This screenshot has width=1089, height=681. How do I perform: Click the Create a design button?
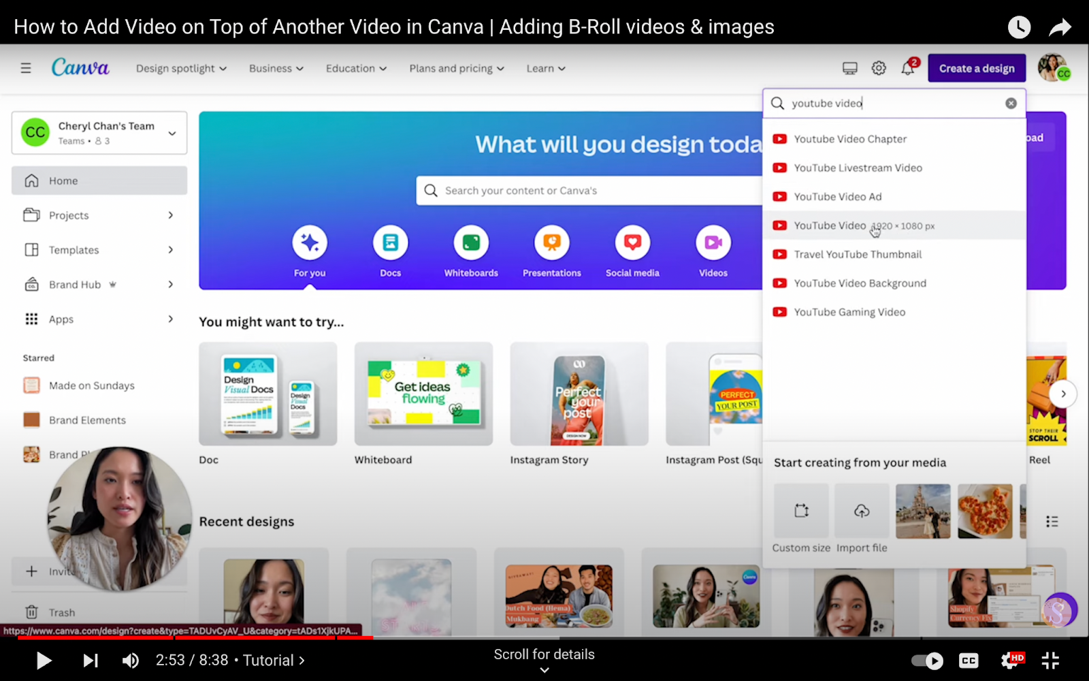click(977, 68)
